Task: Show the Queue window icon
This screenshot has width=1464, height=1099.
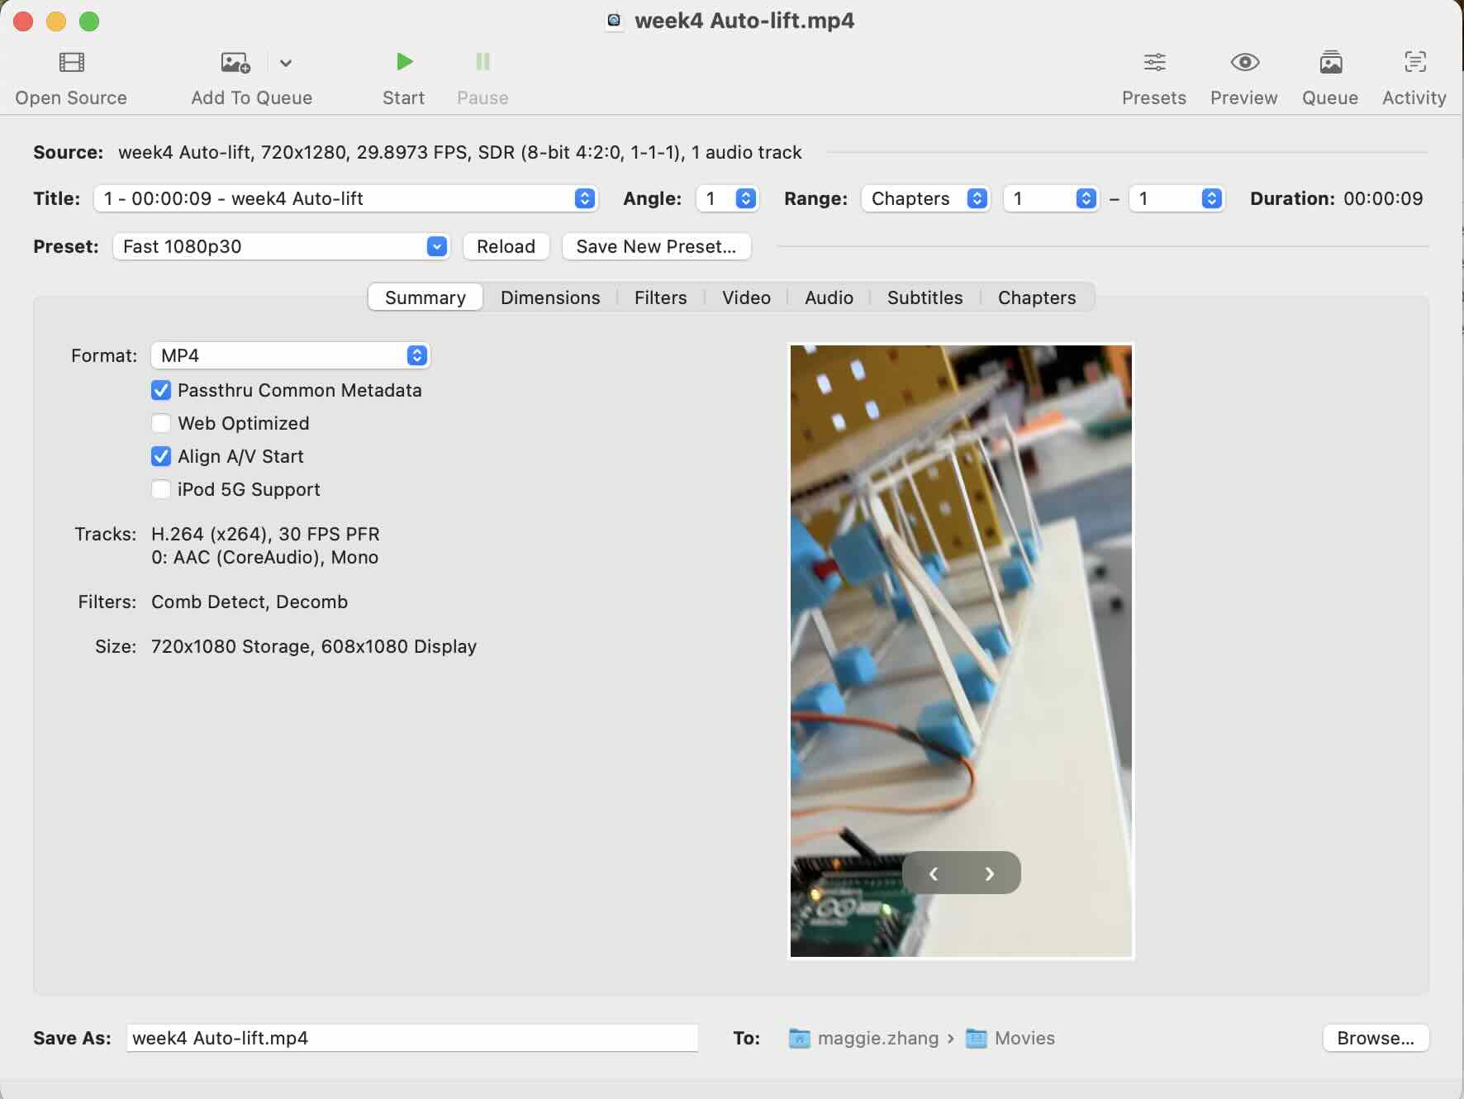Action: [1330, 62]
